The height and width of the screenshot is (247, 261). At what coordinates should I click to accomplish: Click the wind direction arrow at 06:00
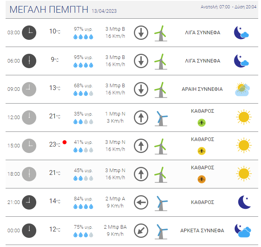(141, 61)
